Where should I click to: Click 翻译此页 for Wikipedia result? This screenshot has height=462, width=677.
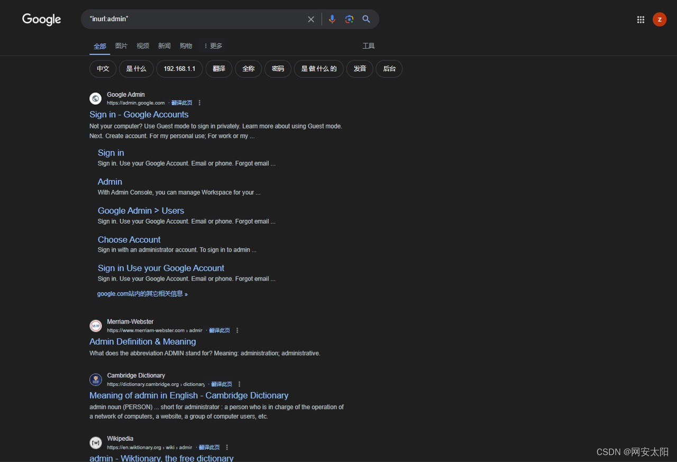[x=209, y=447]
